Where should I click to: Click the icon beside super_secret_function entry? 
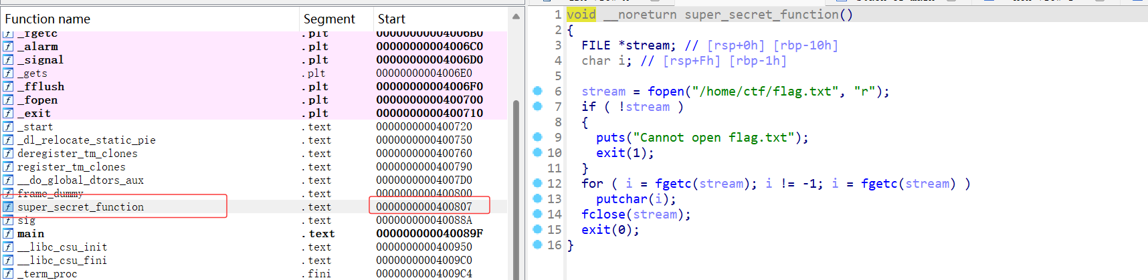point(8,207)
